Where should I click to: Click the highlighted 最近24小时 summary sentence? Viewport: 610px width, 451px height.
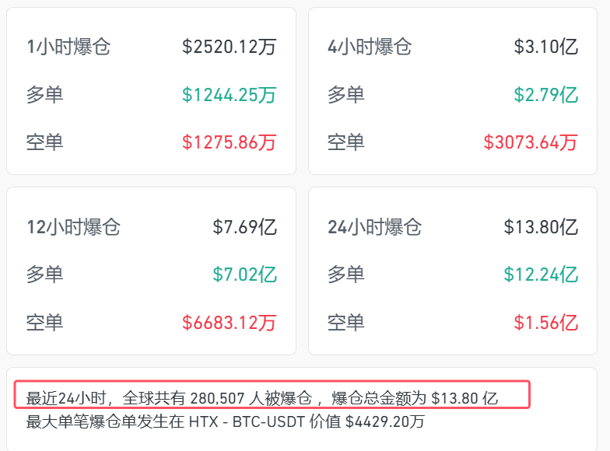(261, 398)
